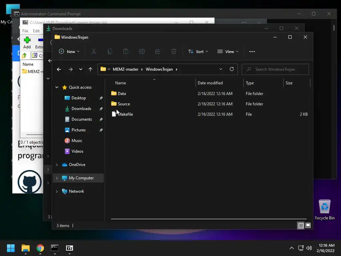Click the Share icon in toolbar

point(158,52)
